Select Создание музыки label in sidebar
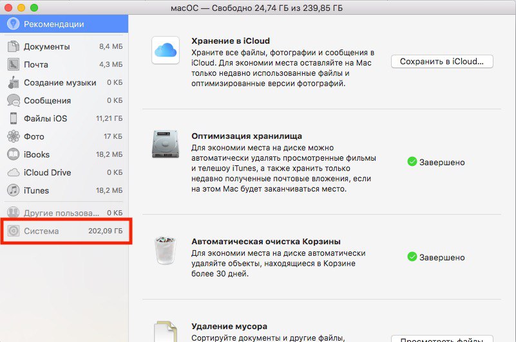Screen dimensions: 516x342 [x=60, y=82]
